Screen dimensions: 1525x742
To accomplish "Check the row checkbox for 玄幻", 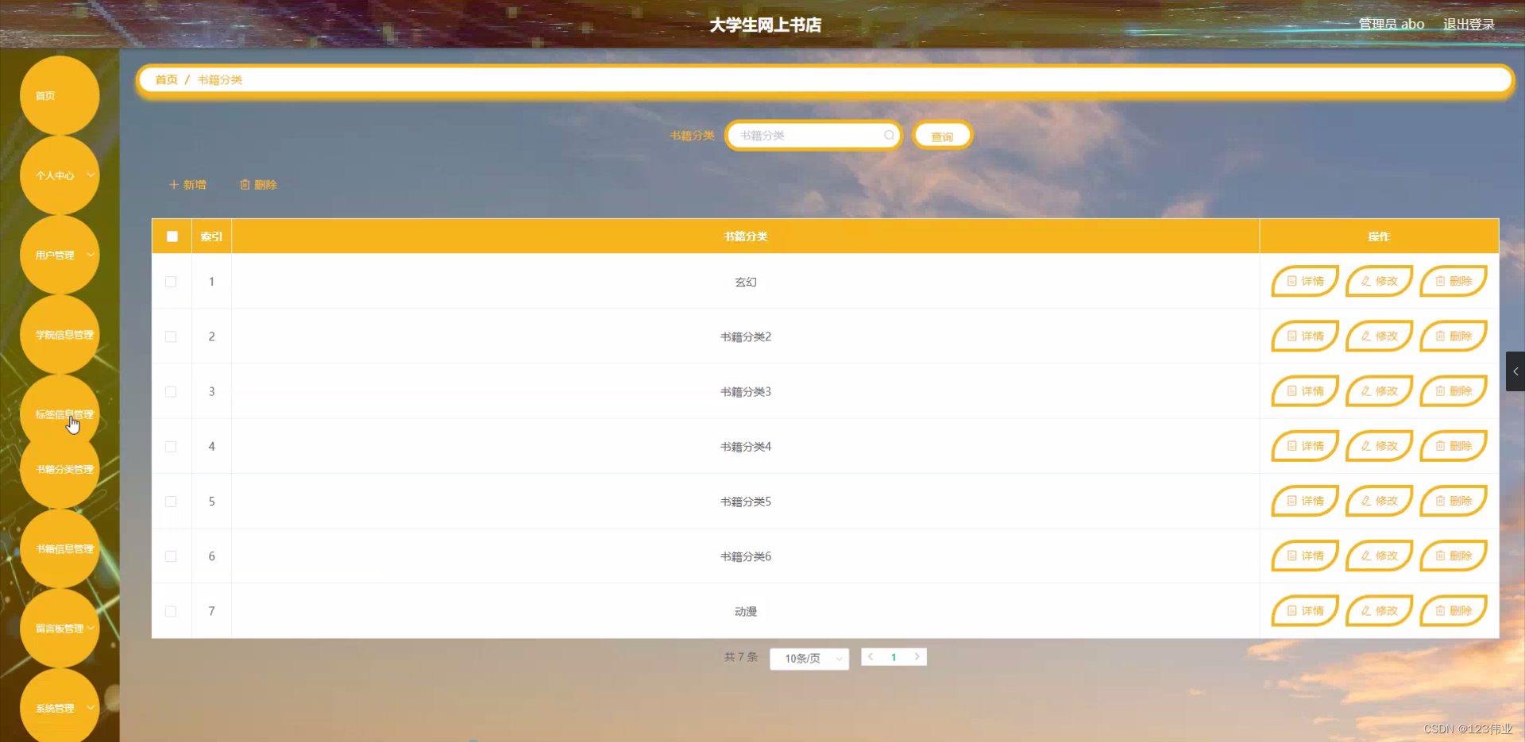I will click(x=171, y=282).
